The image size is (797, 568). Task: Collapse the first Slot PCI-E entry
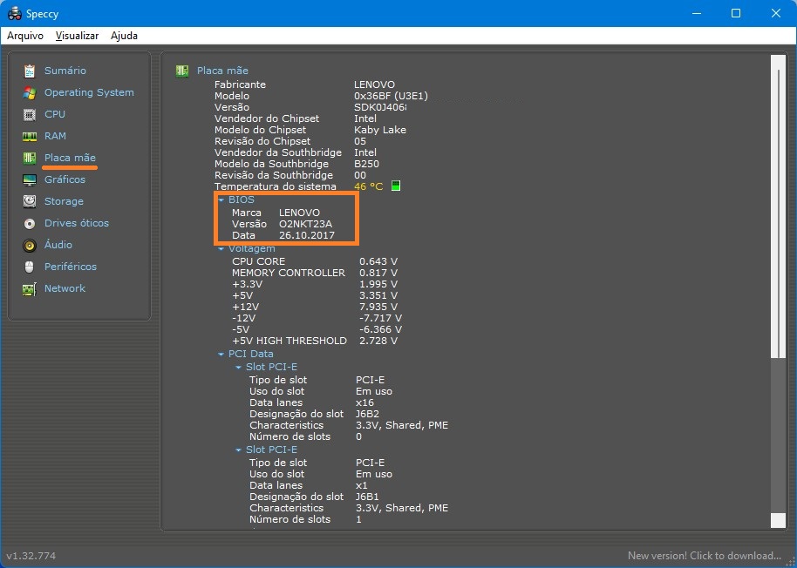click(238, 368)
